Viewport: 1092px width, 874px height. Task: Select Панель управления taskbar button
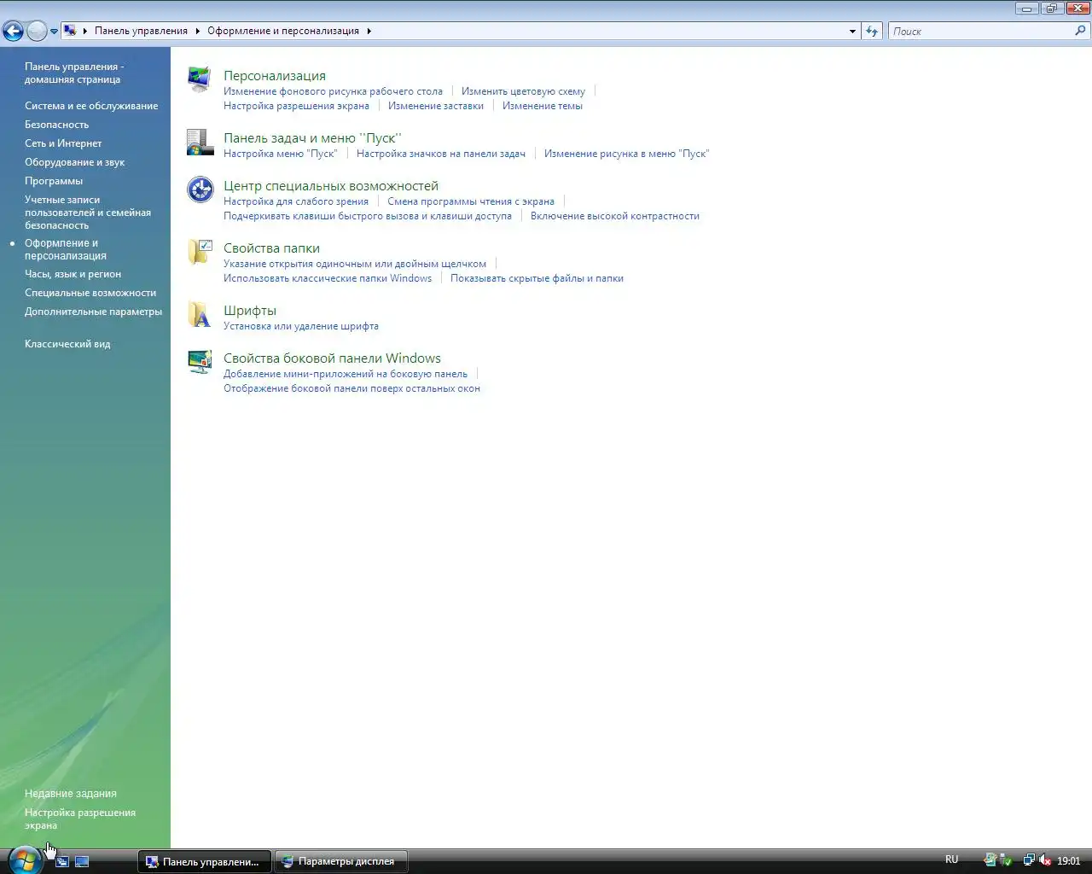pyautogui.click(x=205, y=861)
